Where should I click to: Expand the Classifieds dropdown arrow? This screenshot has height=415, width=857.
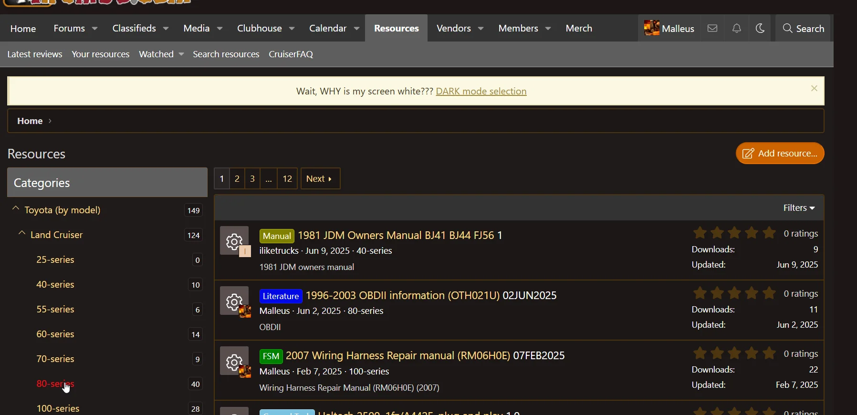point(166,29)
